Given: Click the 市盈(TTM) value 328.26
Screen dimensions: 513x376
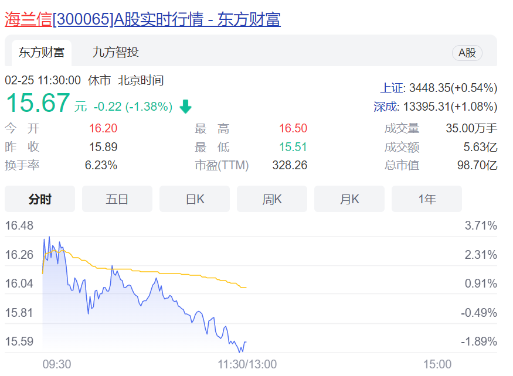Looking at the screenshot, I should [x=290, y=165].
